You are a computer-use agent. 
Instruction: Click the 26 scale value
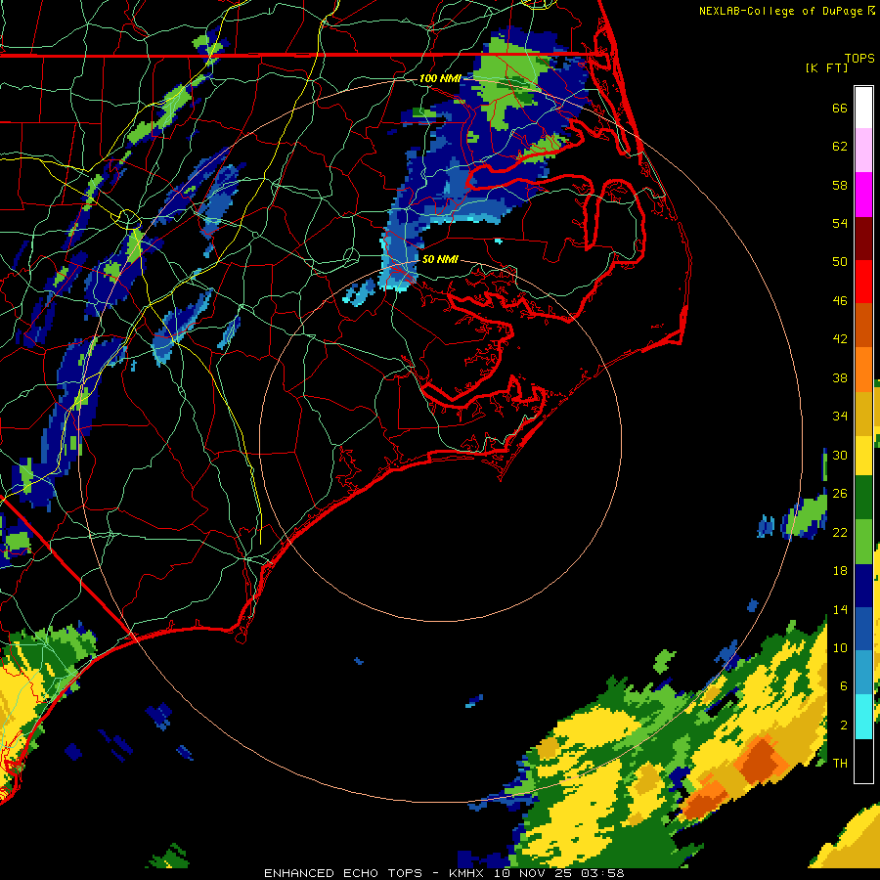(x=840, y=494)
